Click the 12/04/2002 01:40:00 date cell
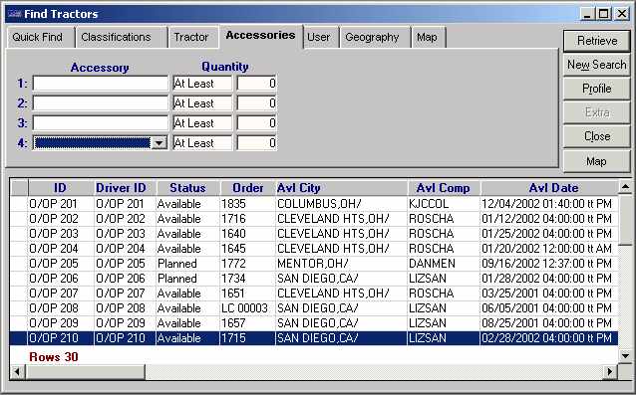 549,204
